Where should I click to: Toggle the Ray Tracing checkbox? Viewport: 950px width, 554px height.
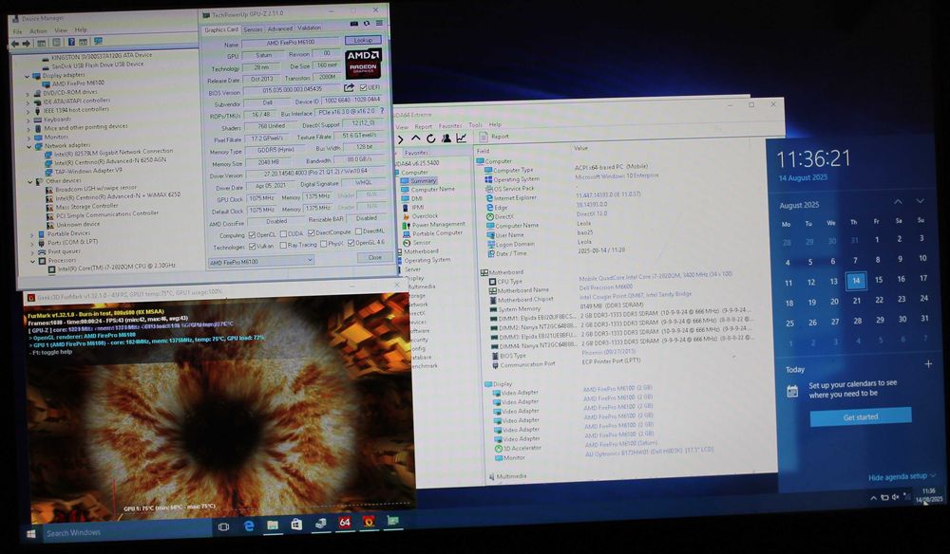click(x=283, y=246)
